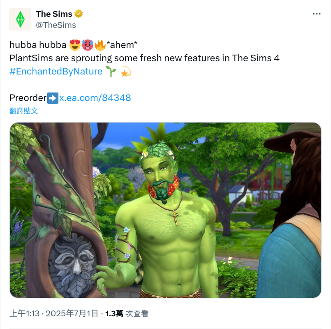Open the #EnchantedByNature hashtag
This screenshot has width=331, height=329.
tap(56, 72)
